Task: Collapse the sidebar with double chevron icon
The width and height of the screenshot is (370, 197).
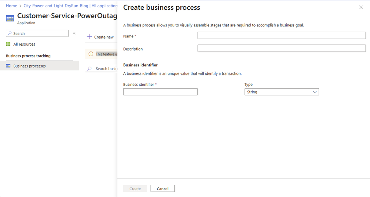Action: 74,33
